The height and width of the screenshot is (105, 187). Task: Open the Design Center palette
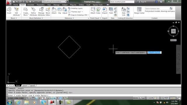pyautogui.click(x=139, y=11)
